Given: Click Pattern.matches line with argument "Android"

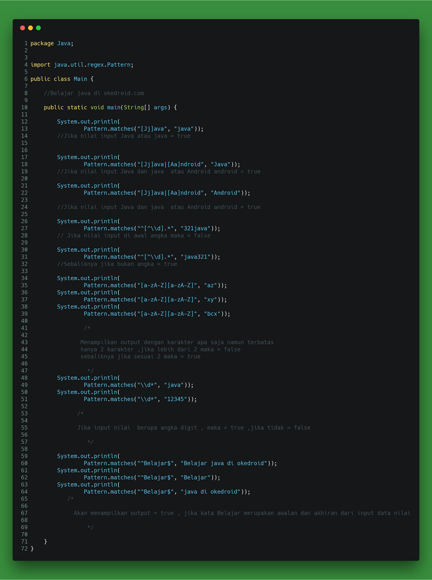Looking at the screenshot, I should click(x=167, y=193).
